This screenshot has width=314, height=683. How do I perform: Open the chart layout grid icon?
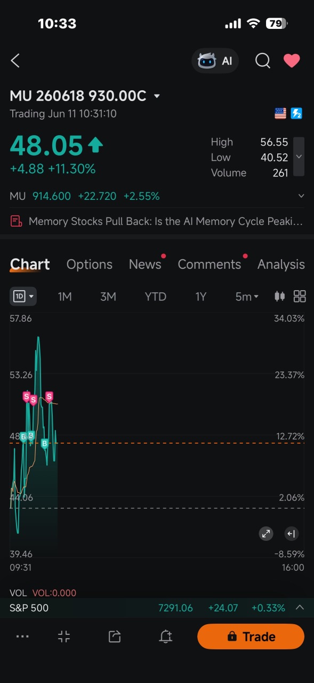coord(300,296)
